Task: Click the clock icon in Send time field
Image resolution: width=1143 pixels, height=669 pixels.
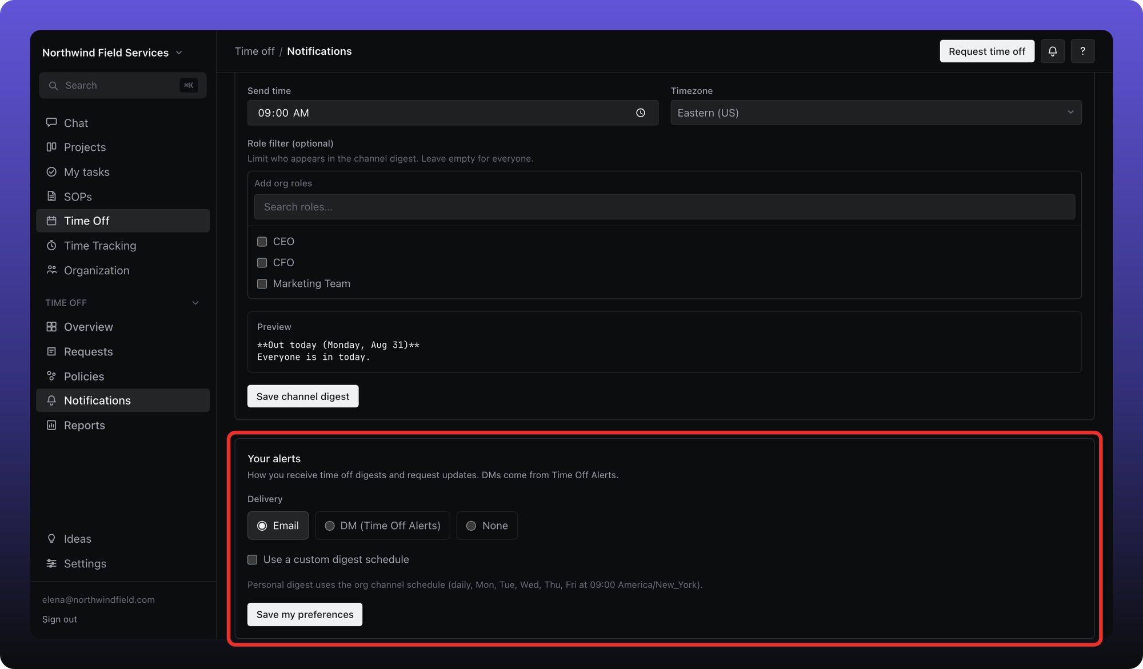Action: [641, 113]
